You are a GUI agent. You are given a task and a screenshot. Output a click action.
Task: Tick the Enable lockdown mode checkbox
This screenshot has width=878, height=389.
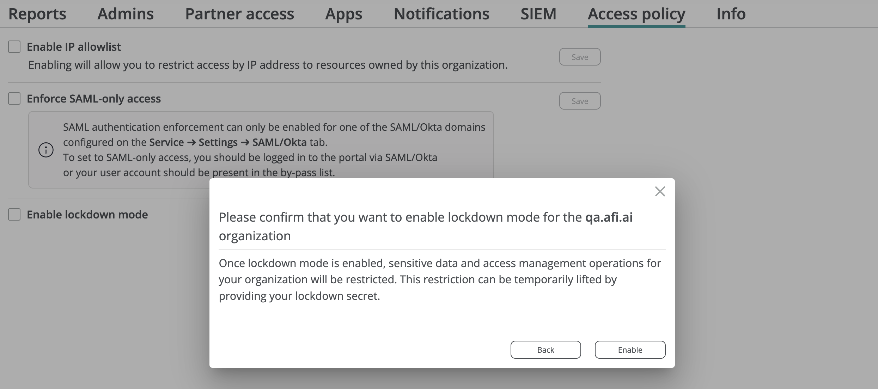tap(14, 214)
